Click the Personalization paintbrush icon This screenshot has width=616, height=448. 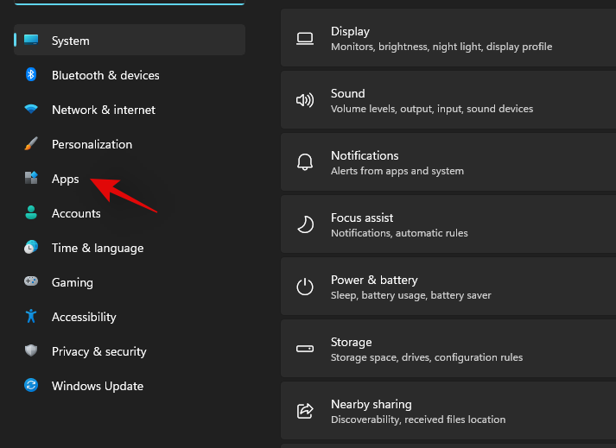(x=31, y=144)
